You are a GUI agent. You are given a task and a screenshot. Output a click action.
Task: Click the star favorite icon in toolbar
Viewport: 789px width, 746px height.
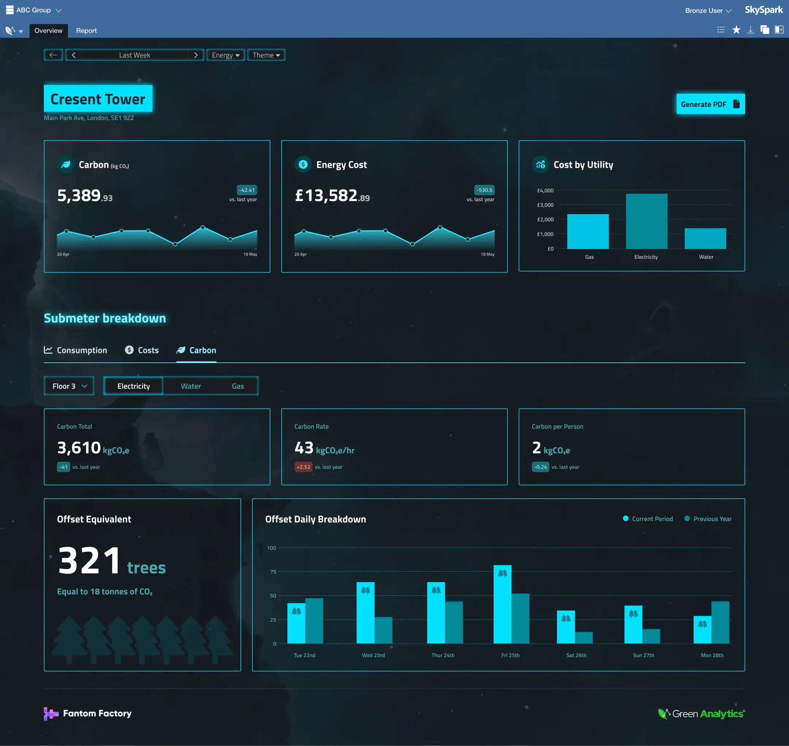pos(736,30)
